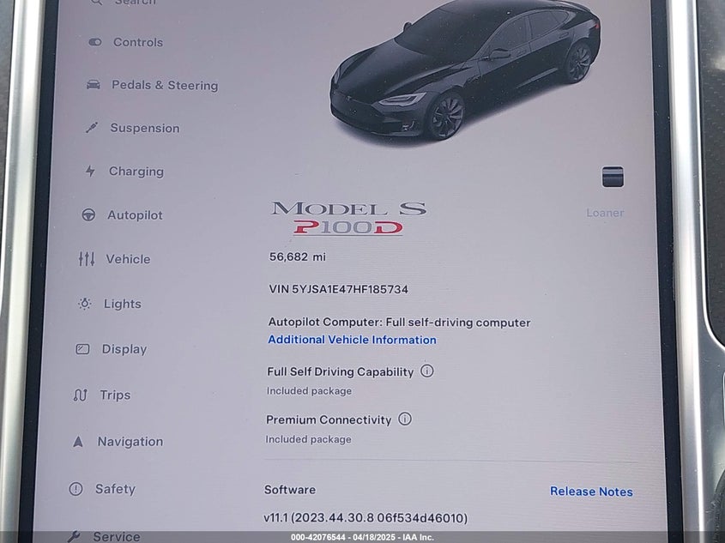This screenshot has height=543, width=725.
Task: View the software Release Notes
Action: click(591, 492)
